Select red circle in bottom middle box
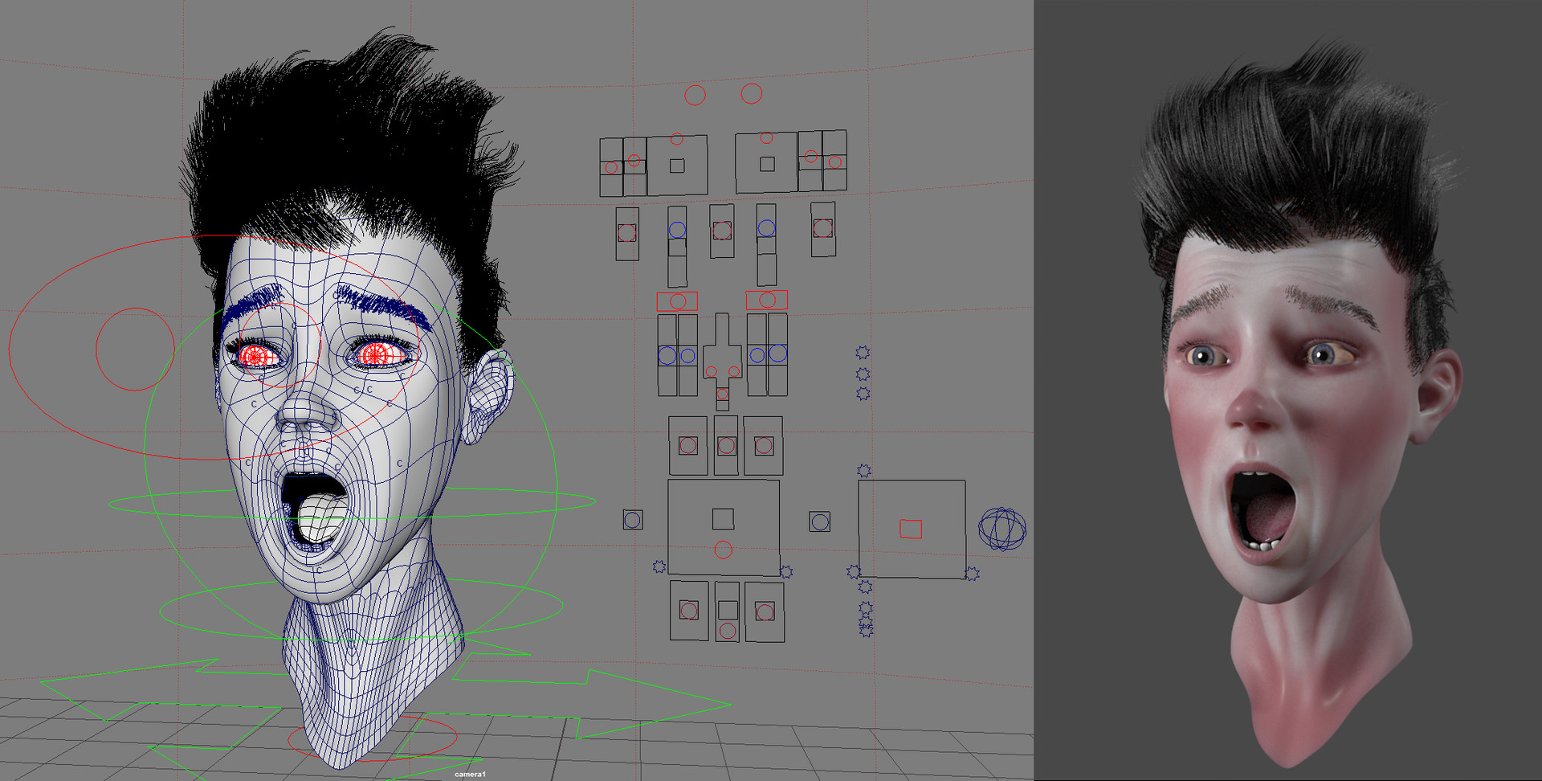Viewport: 1542px width, 781px height. 728,631
